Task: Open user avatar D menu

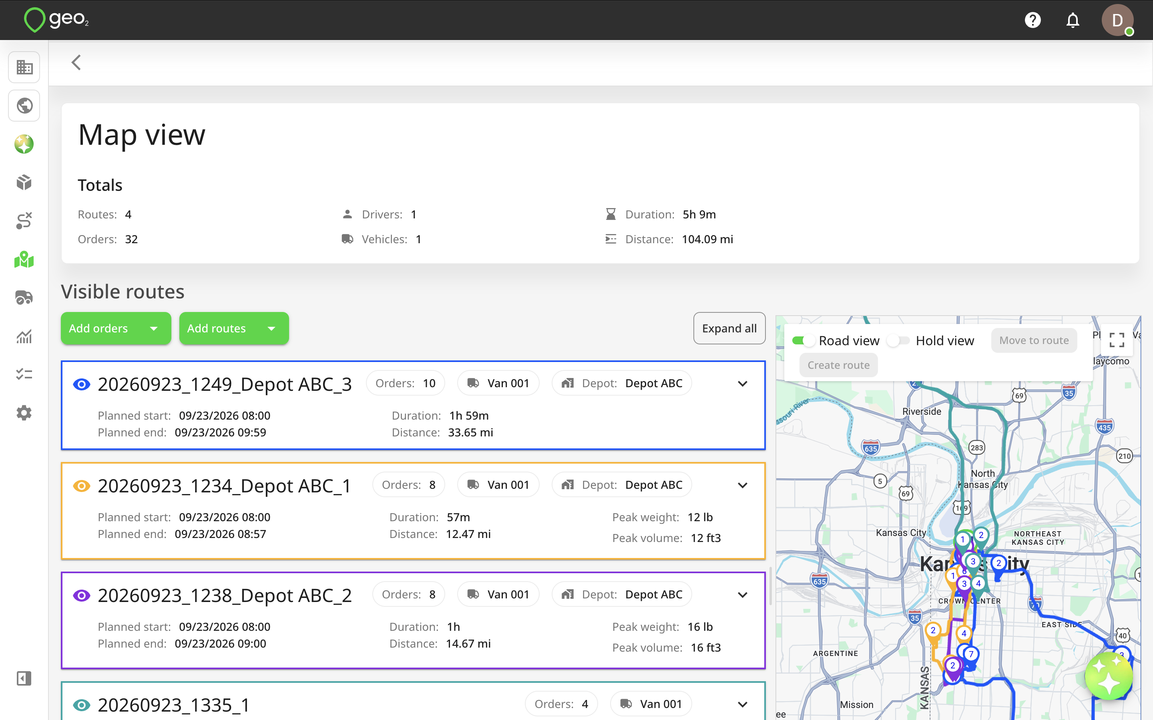Action: (1117, 20)
